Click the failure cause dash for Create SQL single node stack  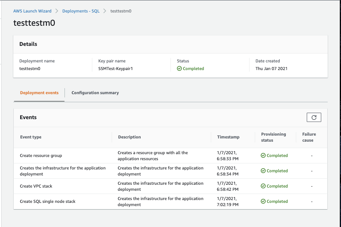coord(312,202)
